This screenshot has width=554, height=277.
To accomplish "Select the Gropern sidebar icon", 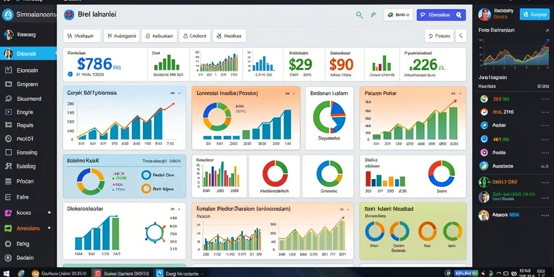I will tap(9, 84).
